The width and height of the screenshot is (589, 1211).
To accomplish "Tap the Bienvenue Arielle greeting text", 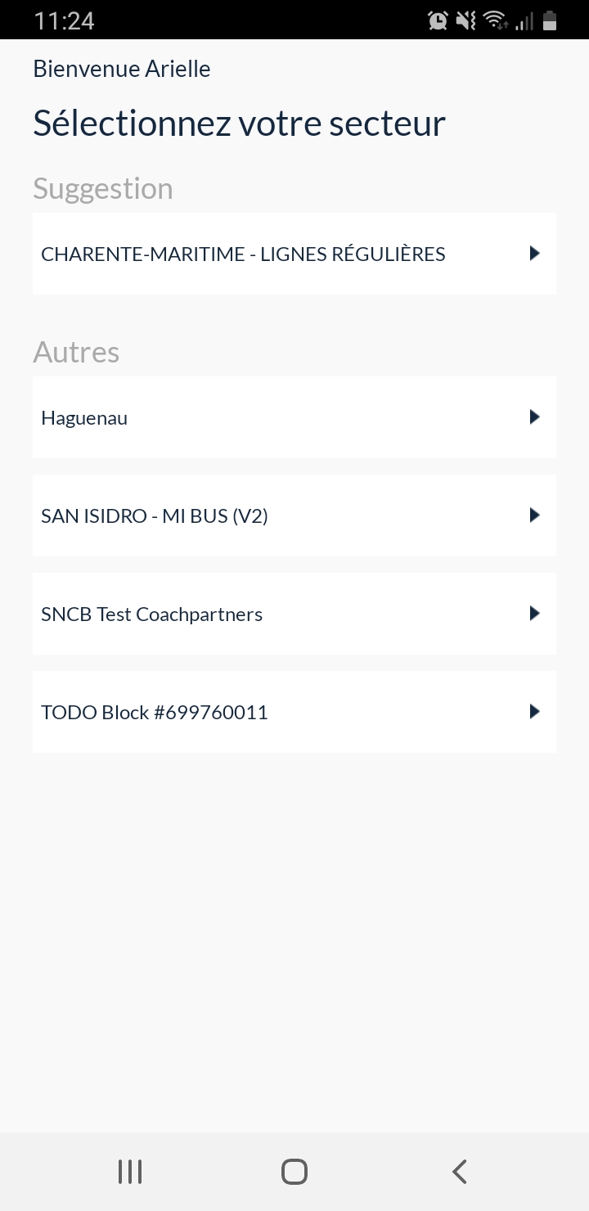I will coord(121,69).
